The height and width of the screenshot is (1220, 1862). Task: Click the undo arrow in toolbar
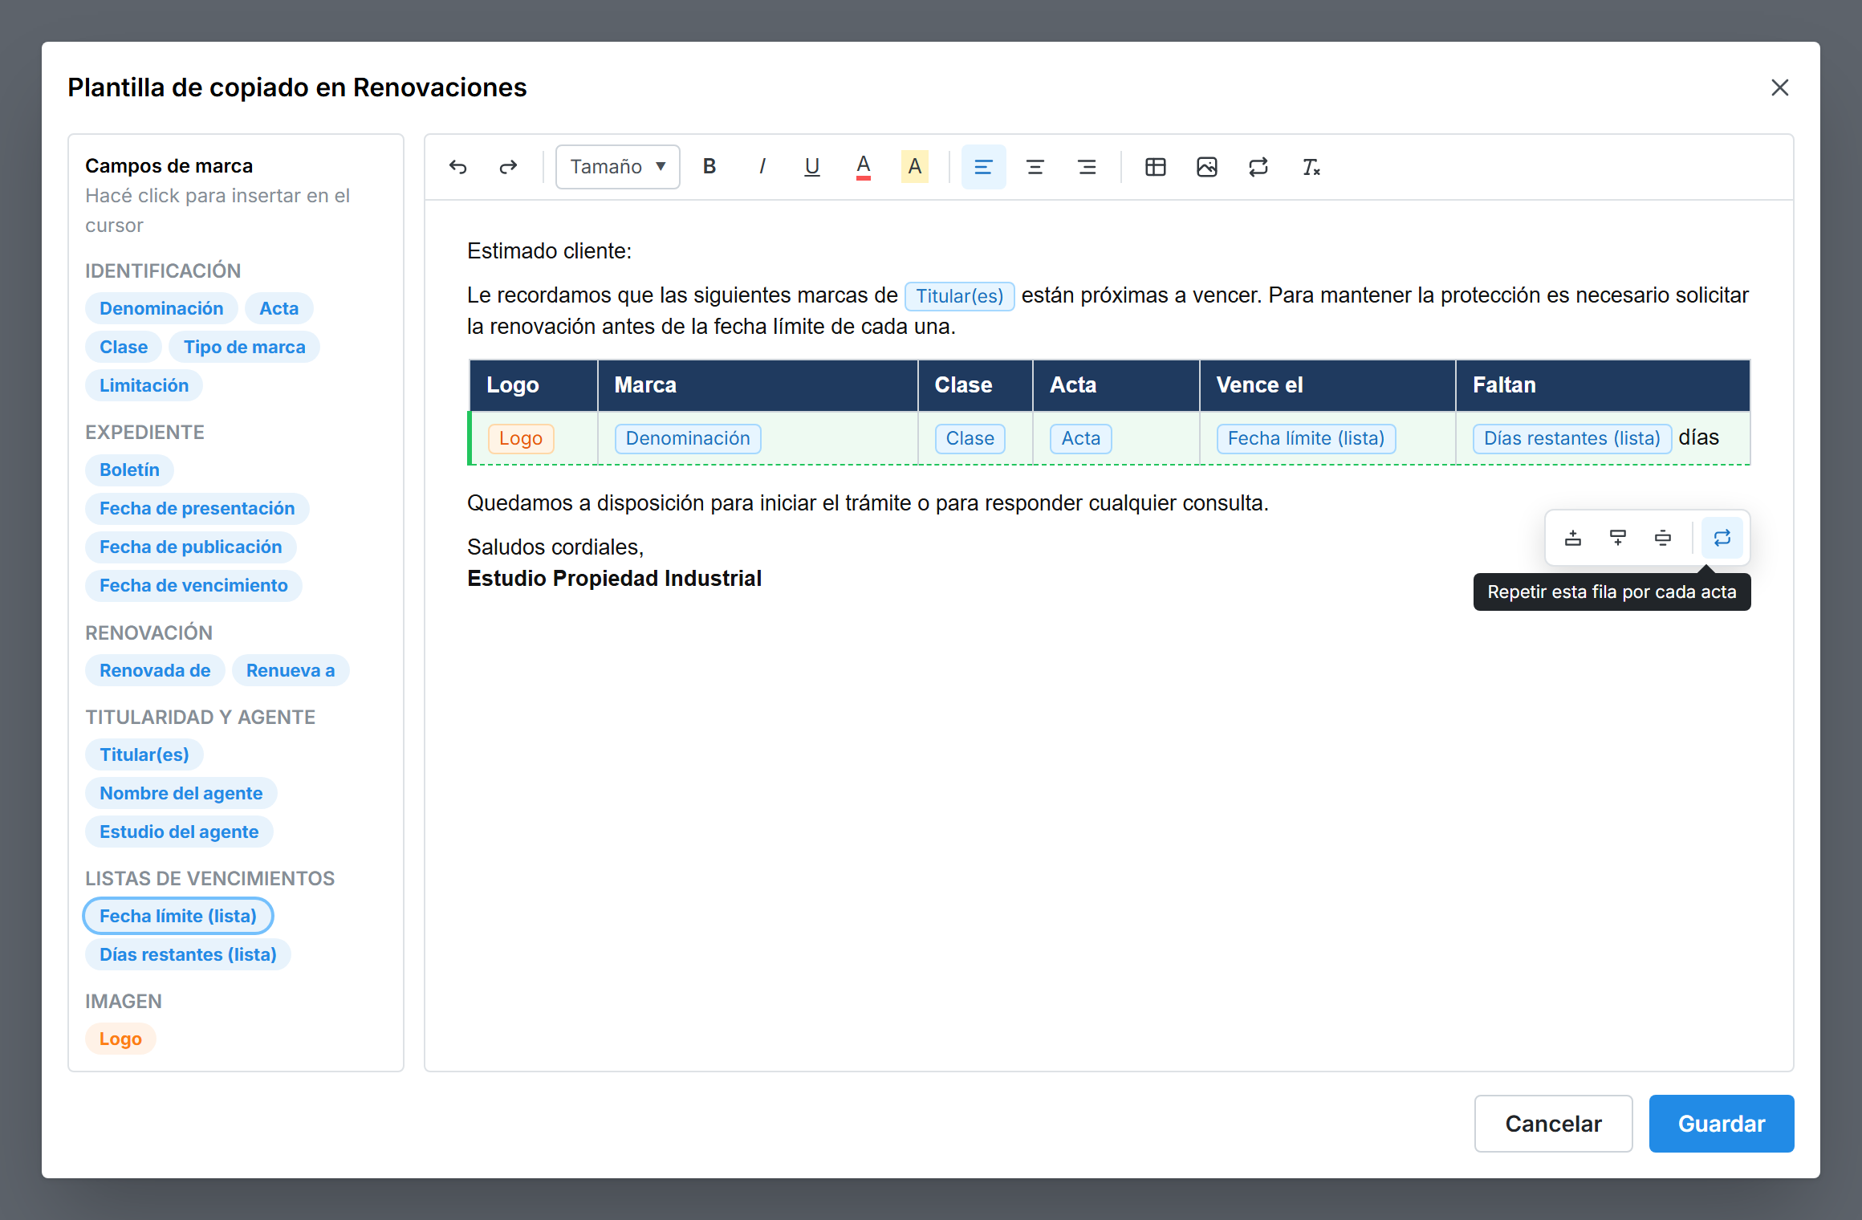coord(458,167)
